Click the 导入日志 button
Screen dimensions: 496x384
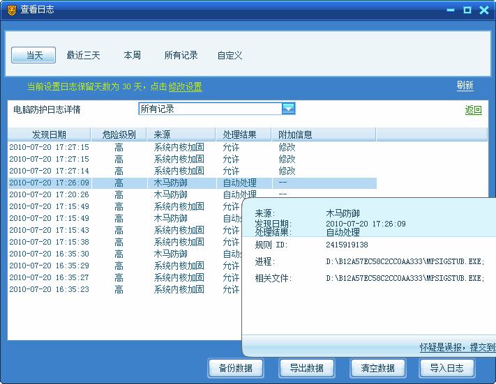coord(447,368)
